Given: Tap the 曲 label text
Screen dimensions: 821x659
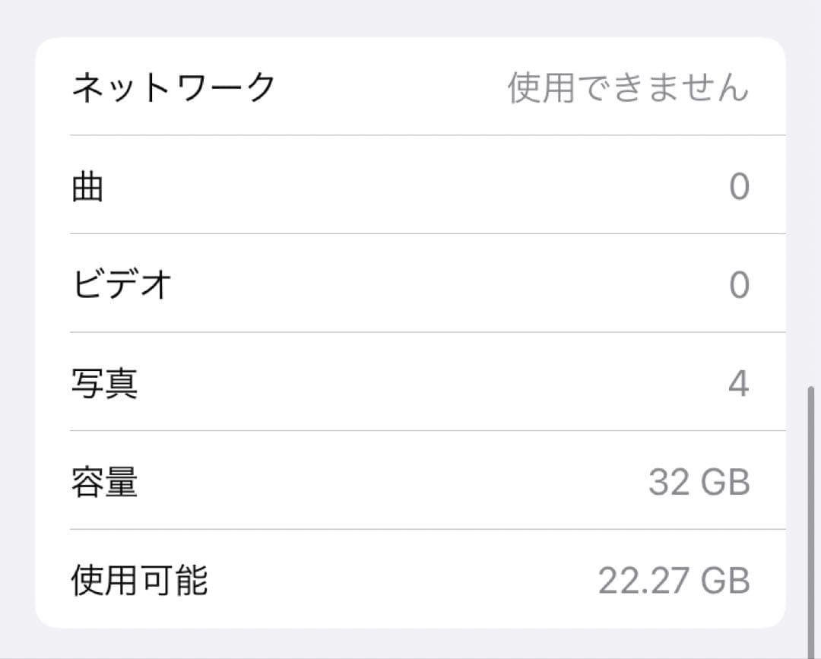Looking at the screenshot, I should click(x=86, y=186).
